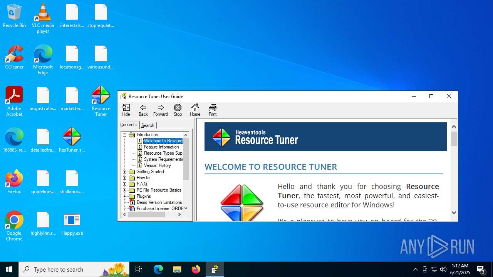Select the CCleaner desktop shortcut
The height and width of the screenshot is (277, 493).
[x=14, y=58]
